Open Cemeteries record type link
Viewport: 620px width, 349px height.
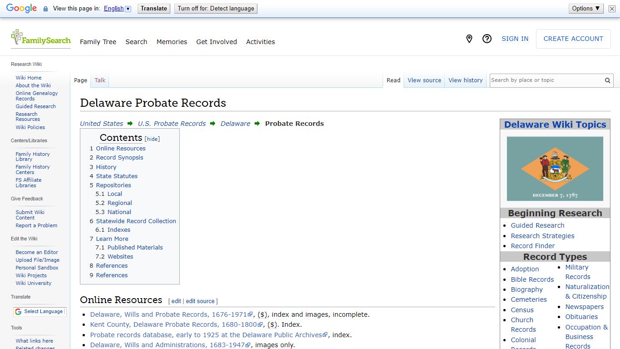[529, 299]
